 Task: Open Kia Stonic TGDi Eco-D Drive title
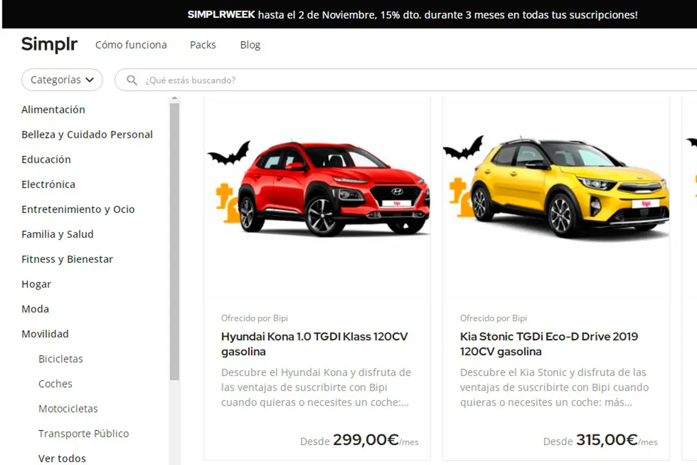click(x=549, y=344)
